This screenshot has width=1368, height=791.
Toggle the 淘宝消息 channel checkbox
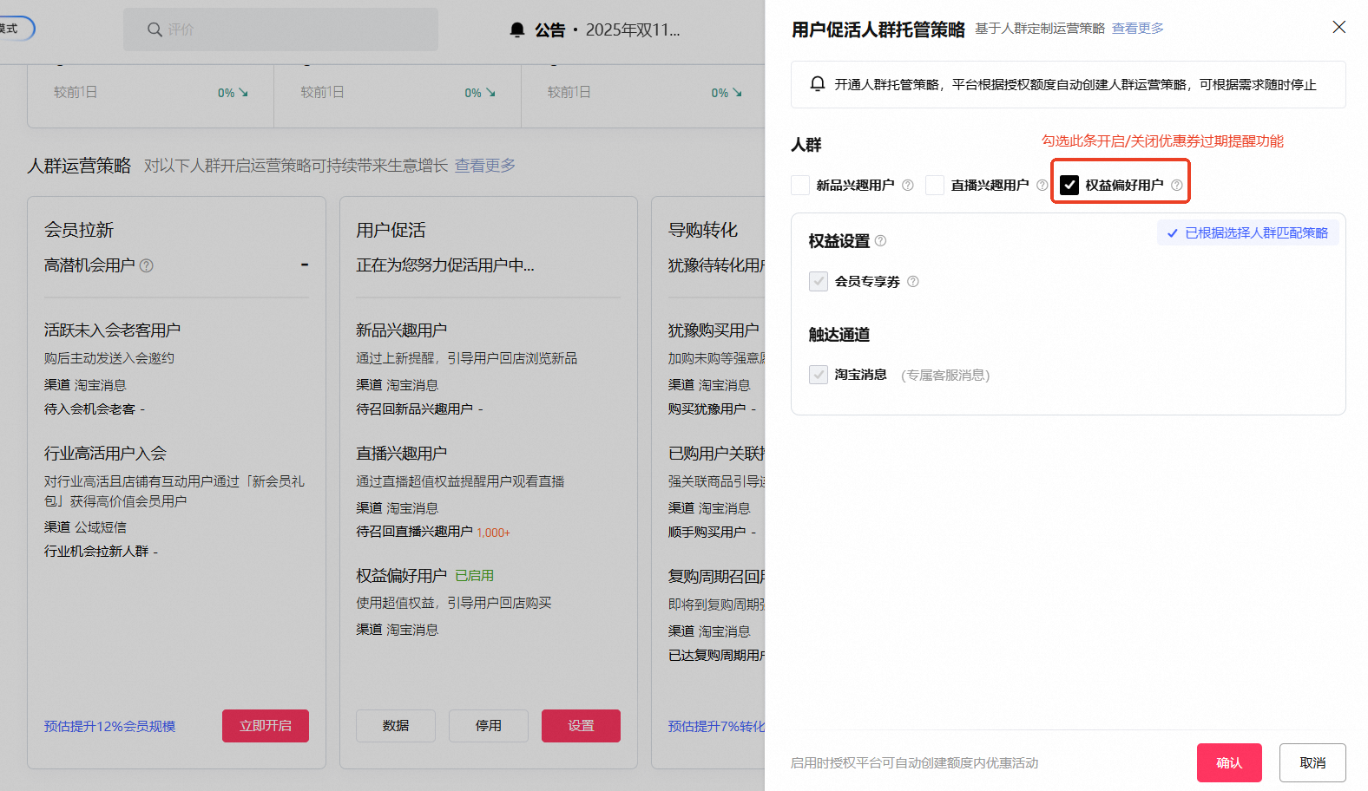pyautogui.click(x=819, y=375)
